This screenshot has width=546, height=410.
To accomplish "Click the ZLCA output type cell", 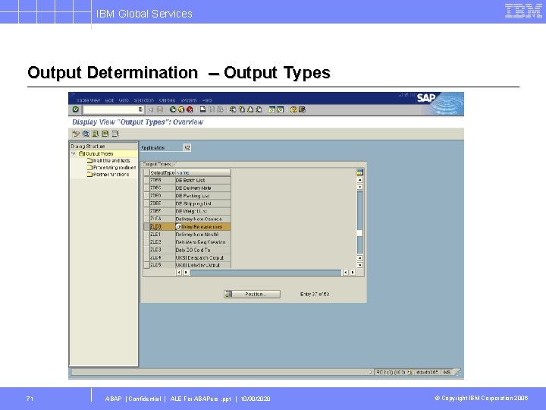I will [x=162, y=219].
